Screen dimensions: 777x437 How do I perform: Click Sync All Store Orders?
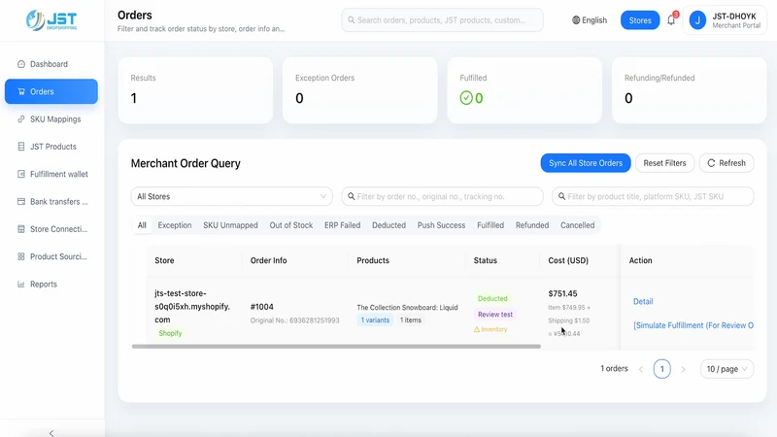coord(586,163)
